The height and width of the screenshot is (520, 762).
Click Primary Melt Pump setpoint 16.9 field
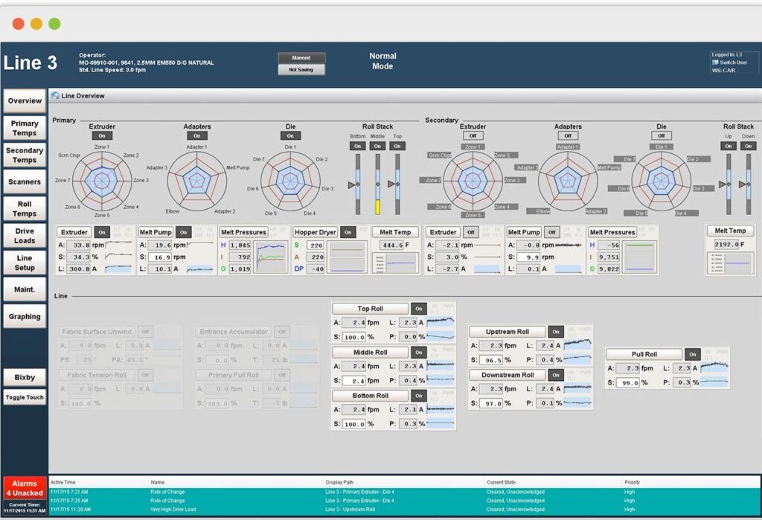pyautogui.click(x=161, y=257)
